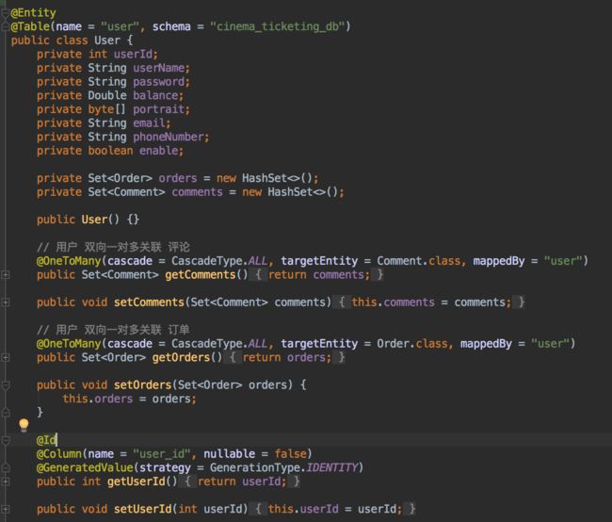Image resolution: width=612 pixels, height=522 pixels.
Task: Click class name User in class declaration
Action: (x=107, y=41)
